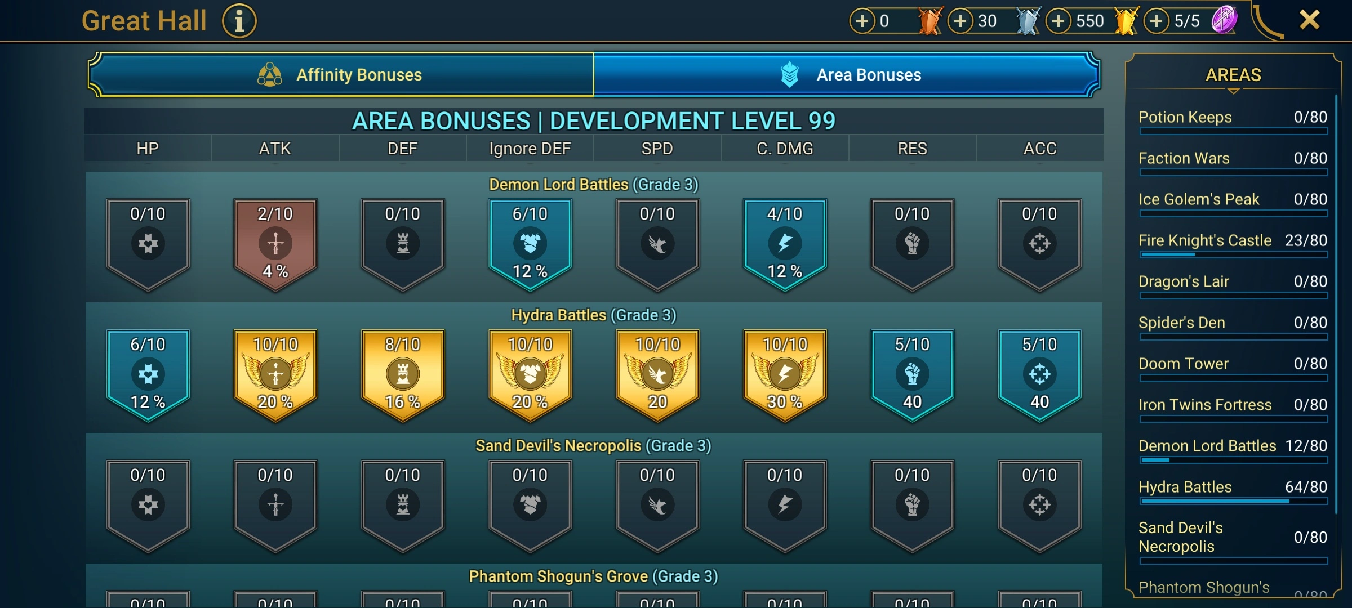Close the Great Hall screen
The image size is (1352, 608).
[1310, 20]
